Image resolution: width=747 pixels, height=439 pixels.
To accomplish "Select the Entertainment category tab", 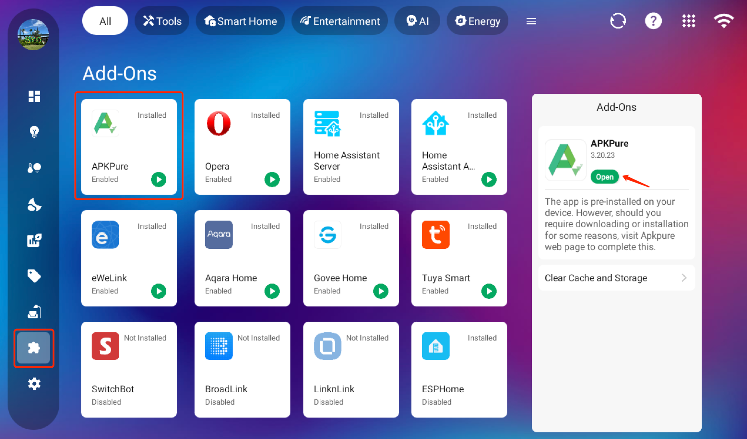I will [x=339, y=21].
